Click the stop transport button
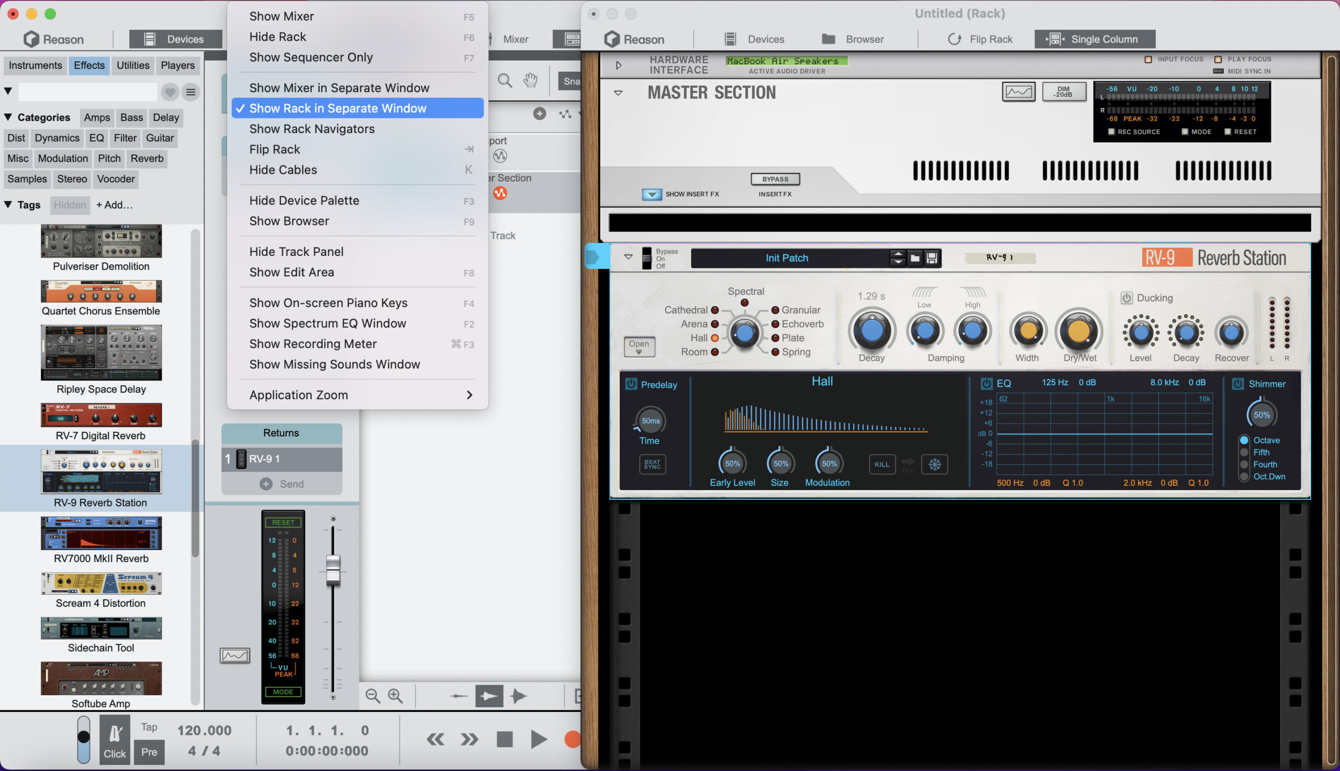 (505, 739)
